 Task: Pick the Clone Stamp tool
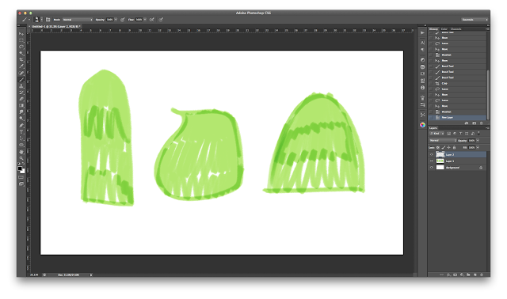21,86
